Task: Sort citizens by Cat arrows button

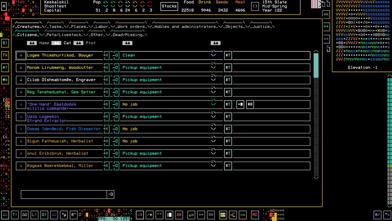Action: (x=56, y=43)
